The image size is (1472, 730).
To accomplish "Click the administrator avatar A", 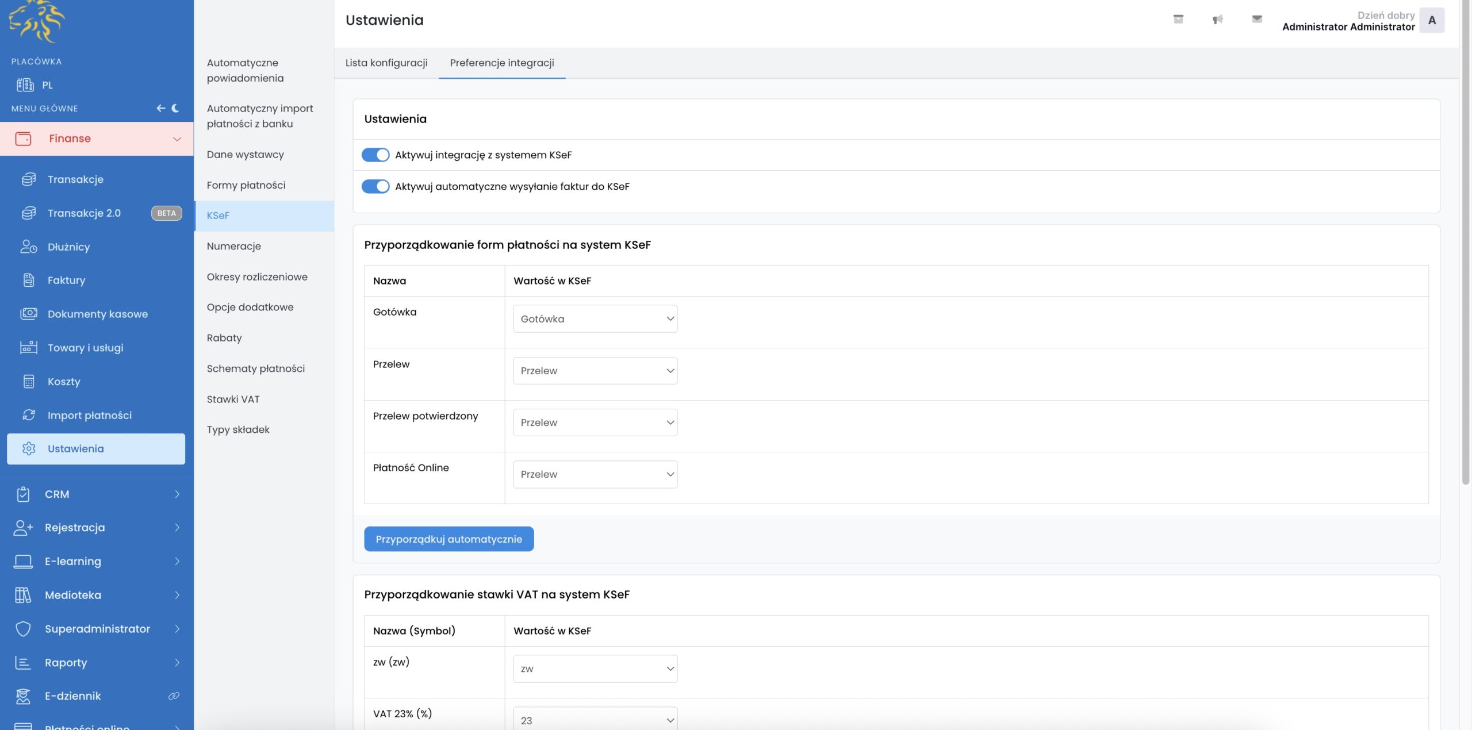I will [x=1432, y=20].
